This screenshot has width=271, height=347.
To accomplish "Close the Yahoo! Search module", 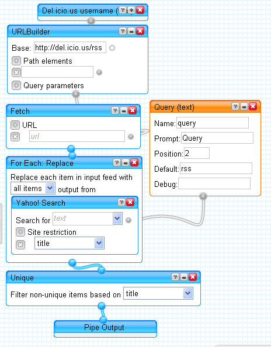I will click(130, 202).
